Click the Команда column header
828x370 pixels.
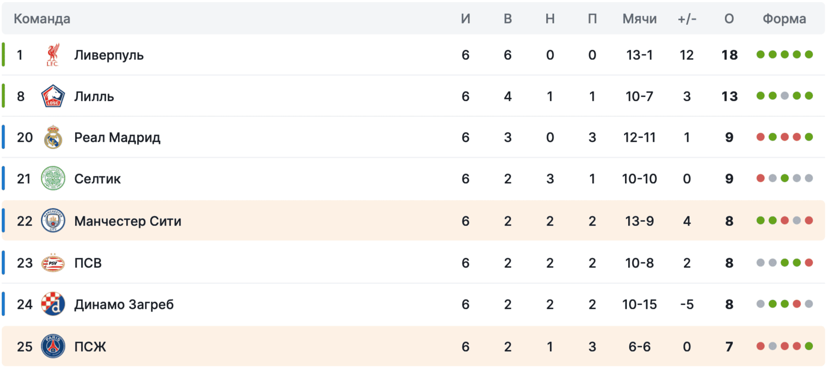click(x=42, y=19)
